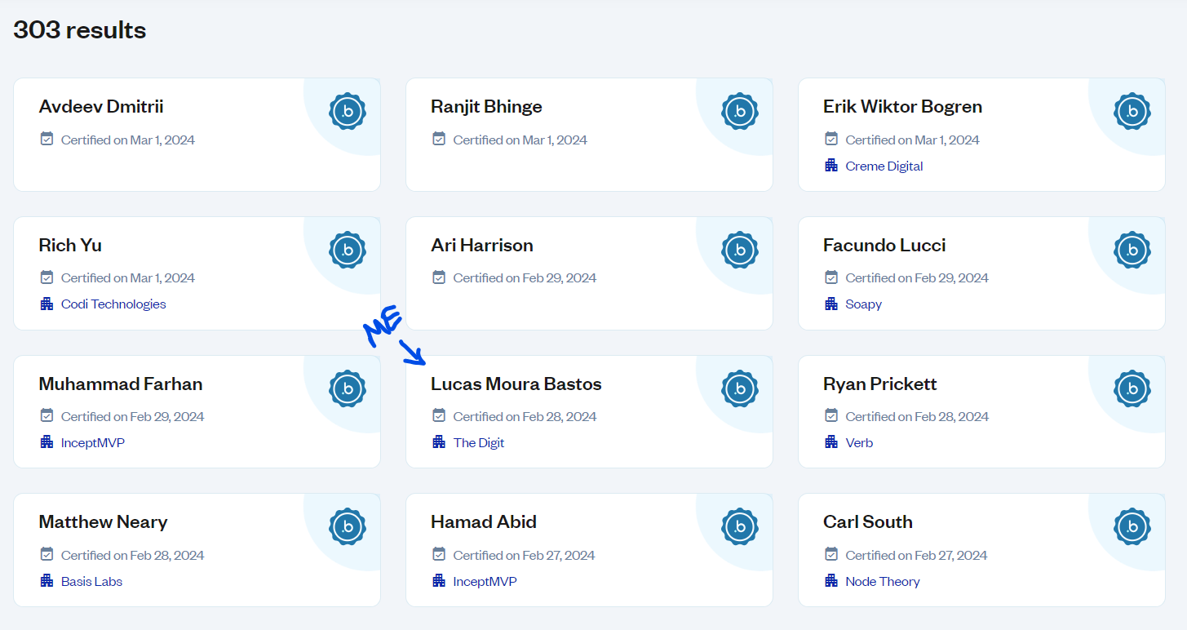1187x630 pixels.
Task: Click the calendar icon on Hamad Abid's card
Action: pos(438,555)
